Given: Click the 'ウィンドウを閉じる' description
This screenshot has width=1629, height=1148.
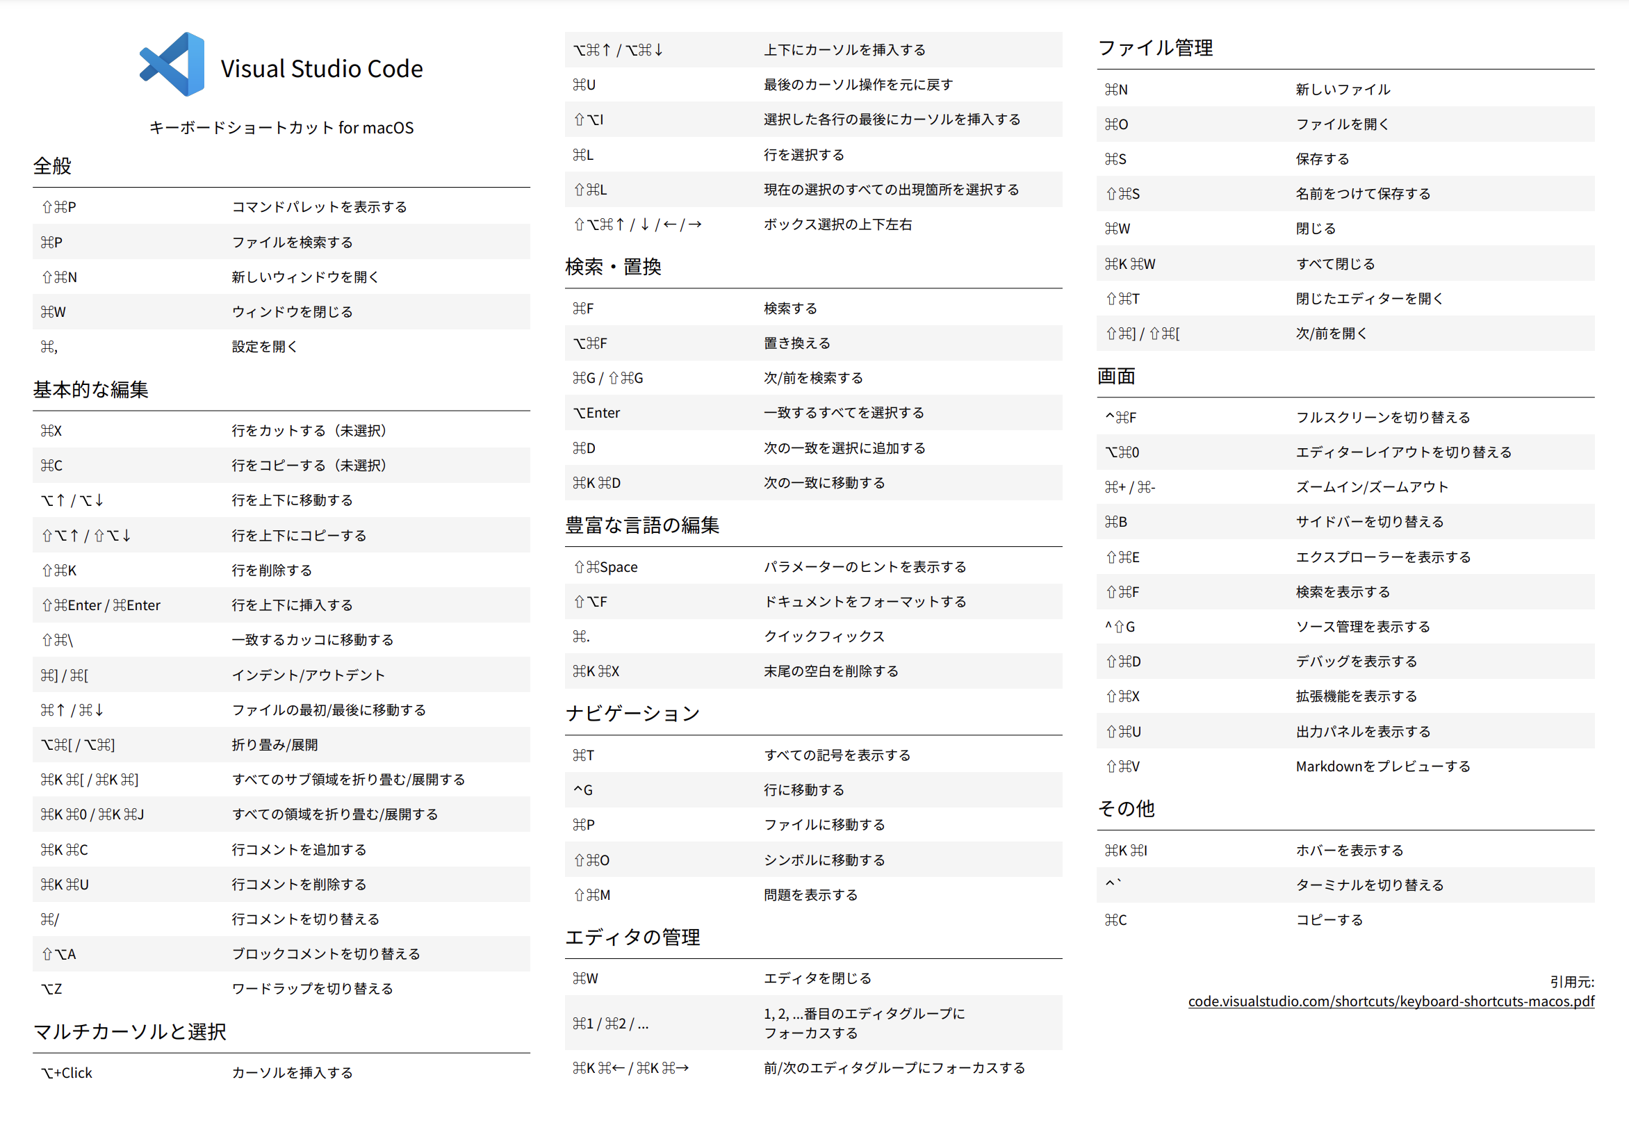Looking at the screenshot, I should [293, 312].
